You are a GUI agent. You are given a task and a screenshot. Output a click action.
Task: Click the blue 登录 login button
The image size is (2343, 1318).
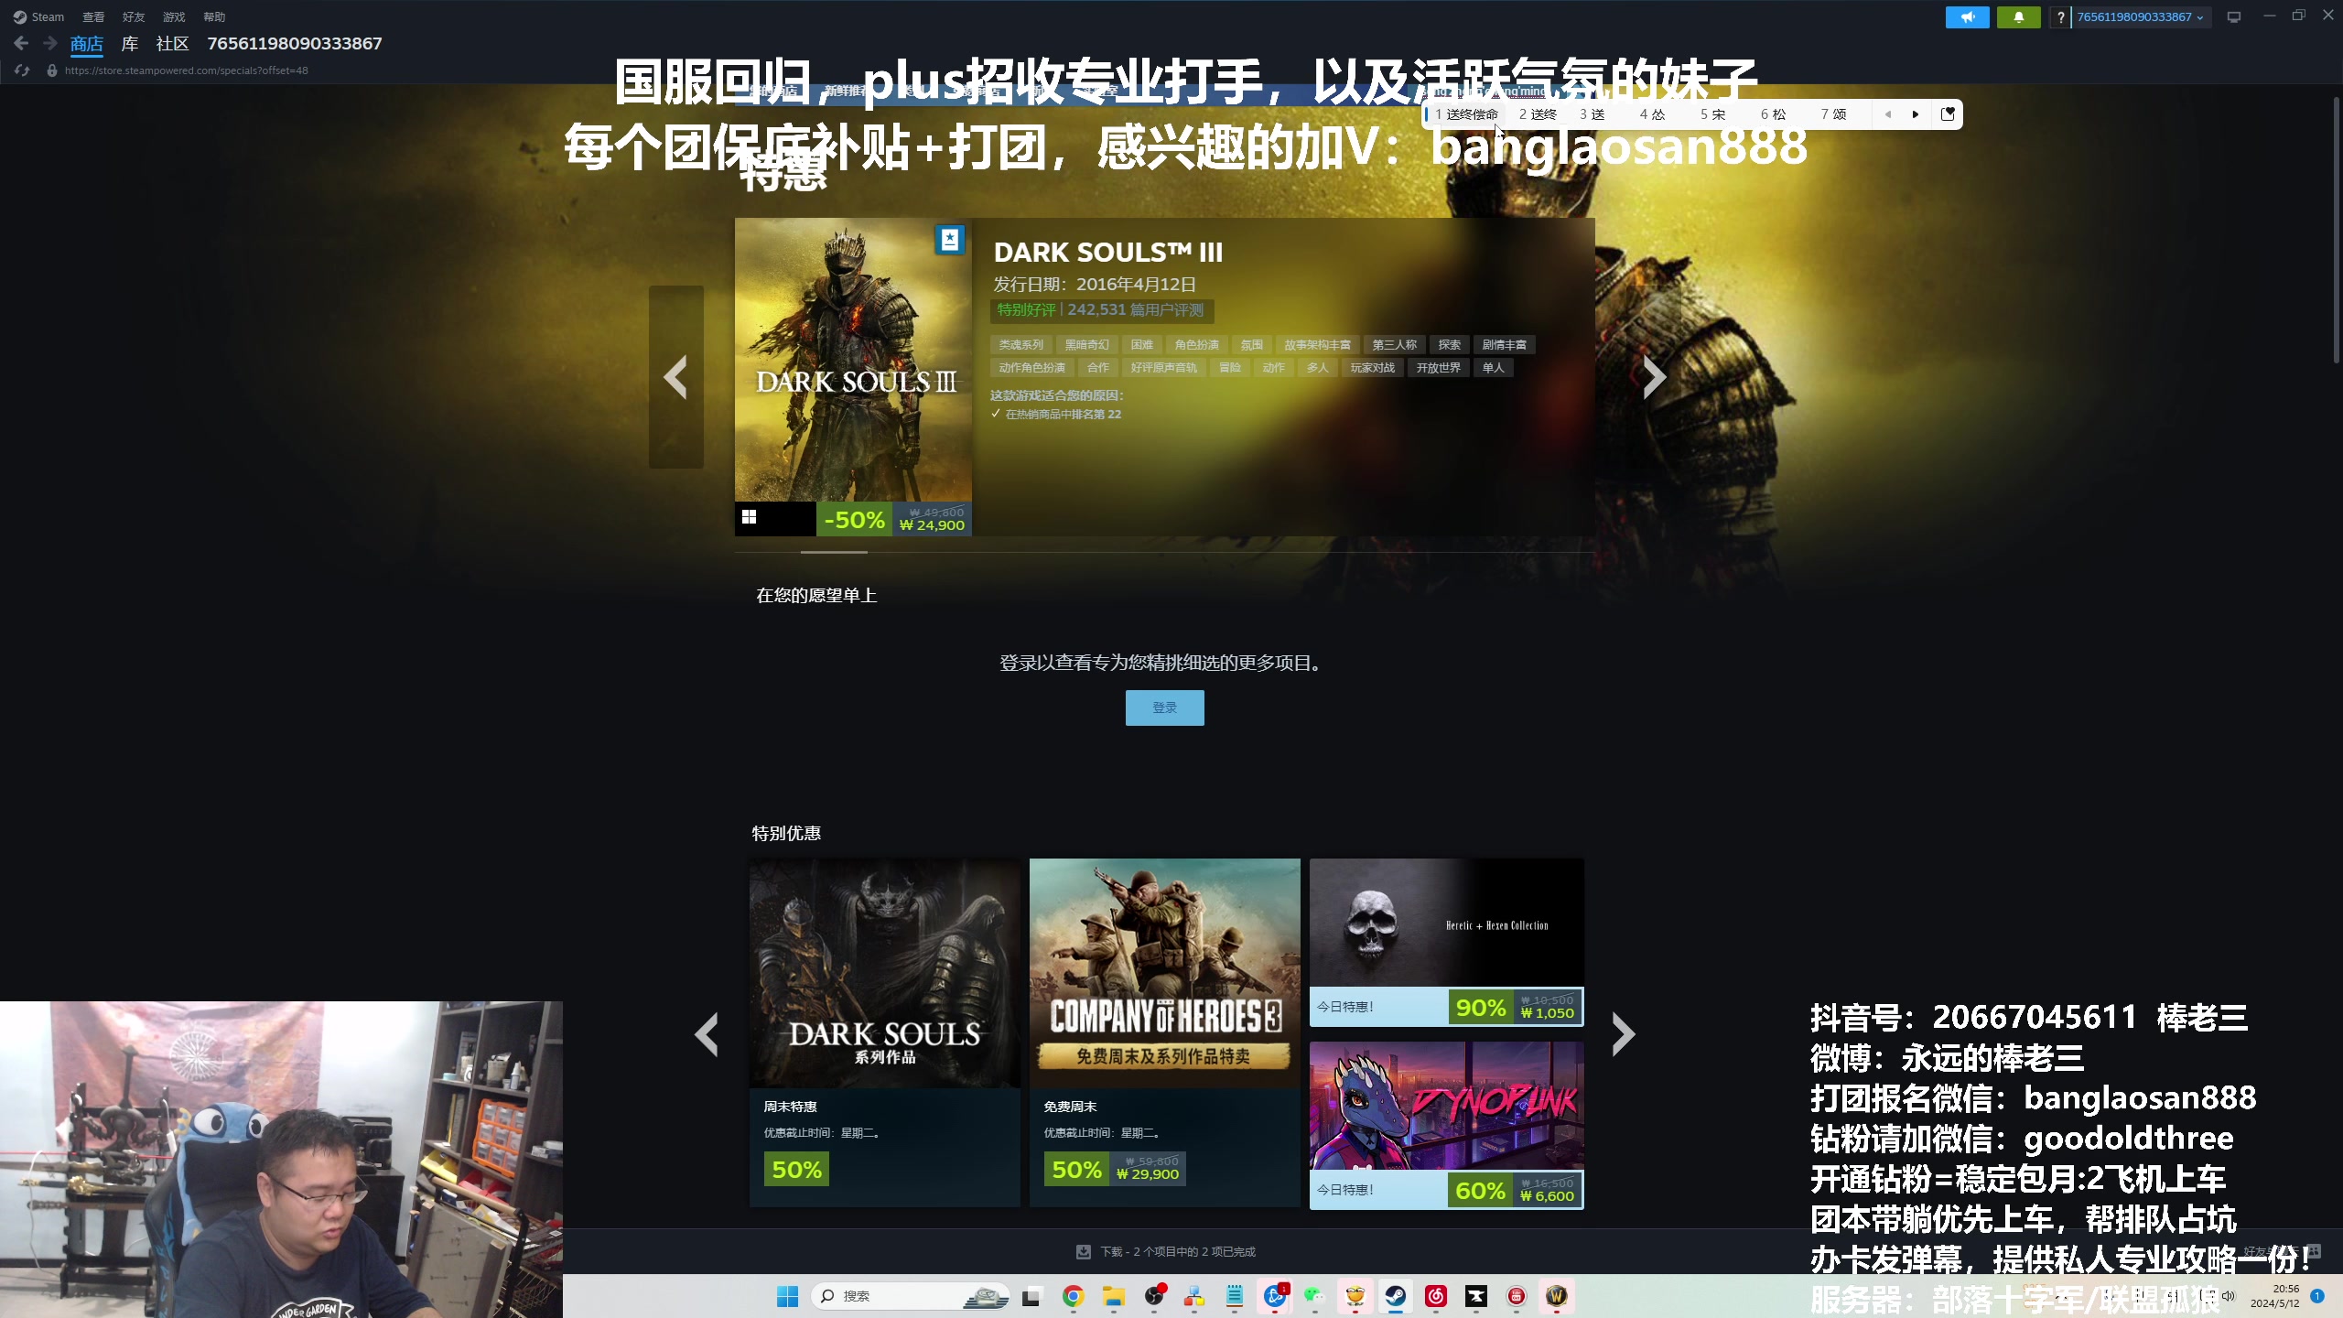coord(1164,708)
